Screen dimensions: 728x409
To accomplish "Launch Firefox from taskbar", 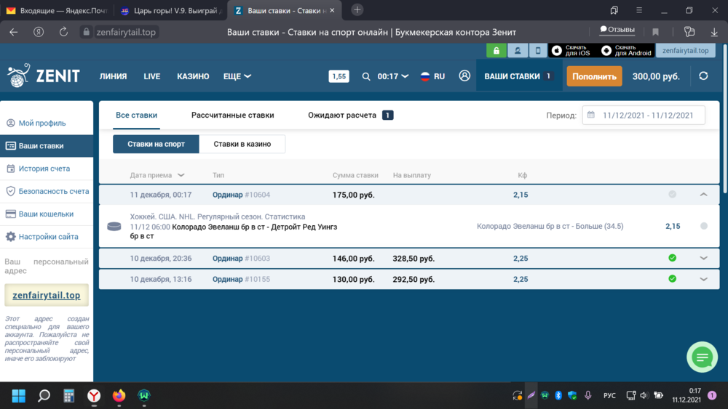I will tap(119, 396).
